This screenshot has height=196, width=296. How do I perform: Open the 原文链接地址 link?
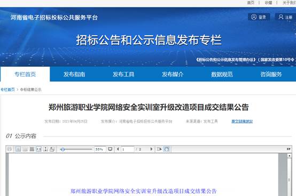click(x=242, y=121)
